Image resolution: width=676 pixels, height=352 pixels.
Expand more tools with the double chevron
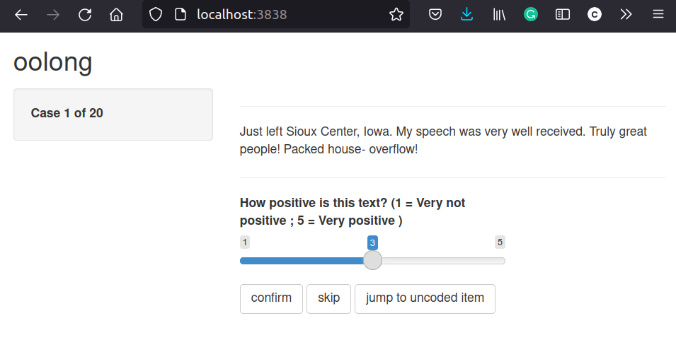tap(626, 15)
